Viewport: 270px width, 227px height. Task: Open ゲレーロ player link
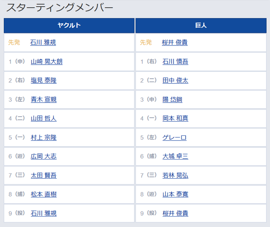[174, 137]
